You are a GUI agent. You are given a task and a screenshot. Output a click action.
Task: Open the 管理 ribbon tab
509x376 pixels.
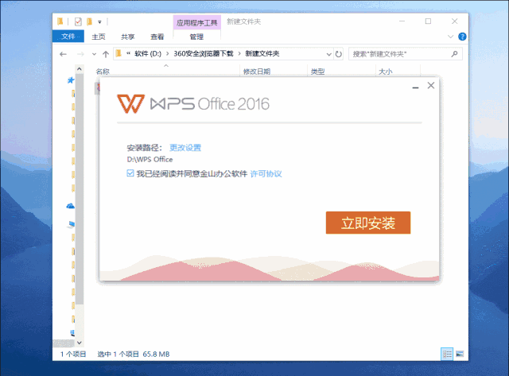(196, 37)
